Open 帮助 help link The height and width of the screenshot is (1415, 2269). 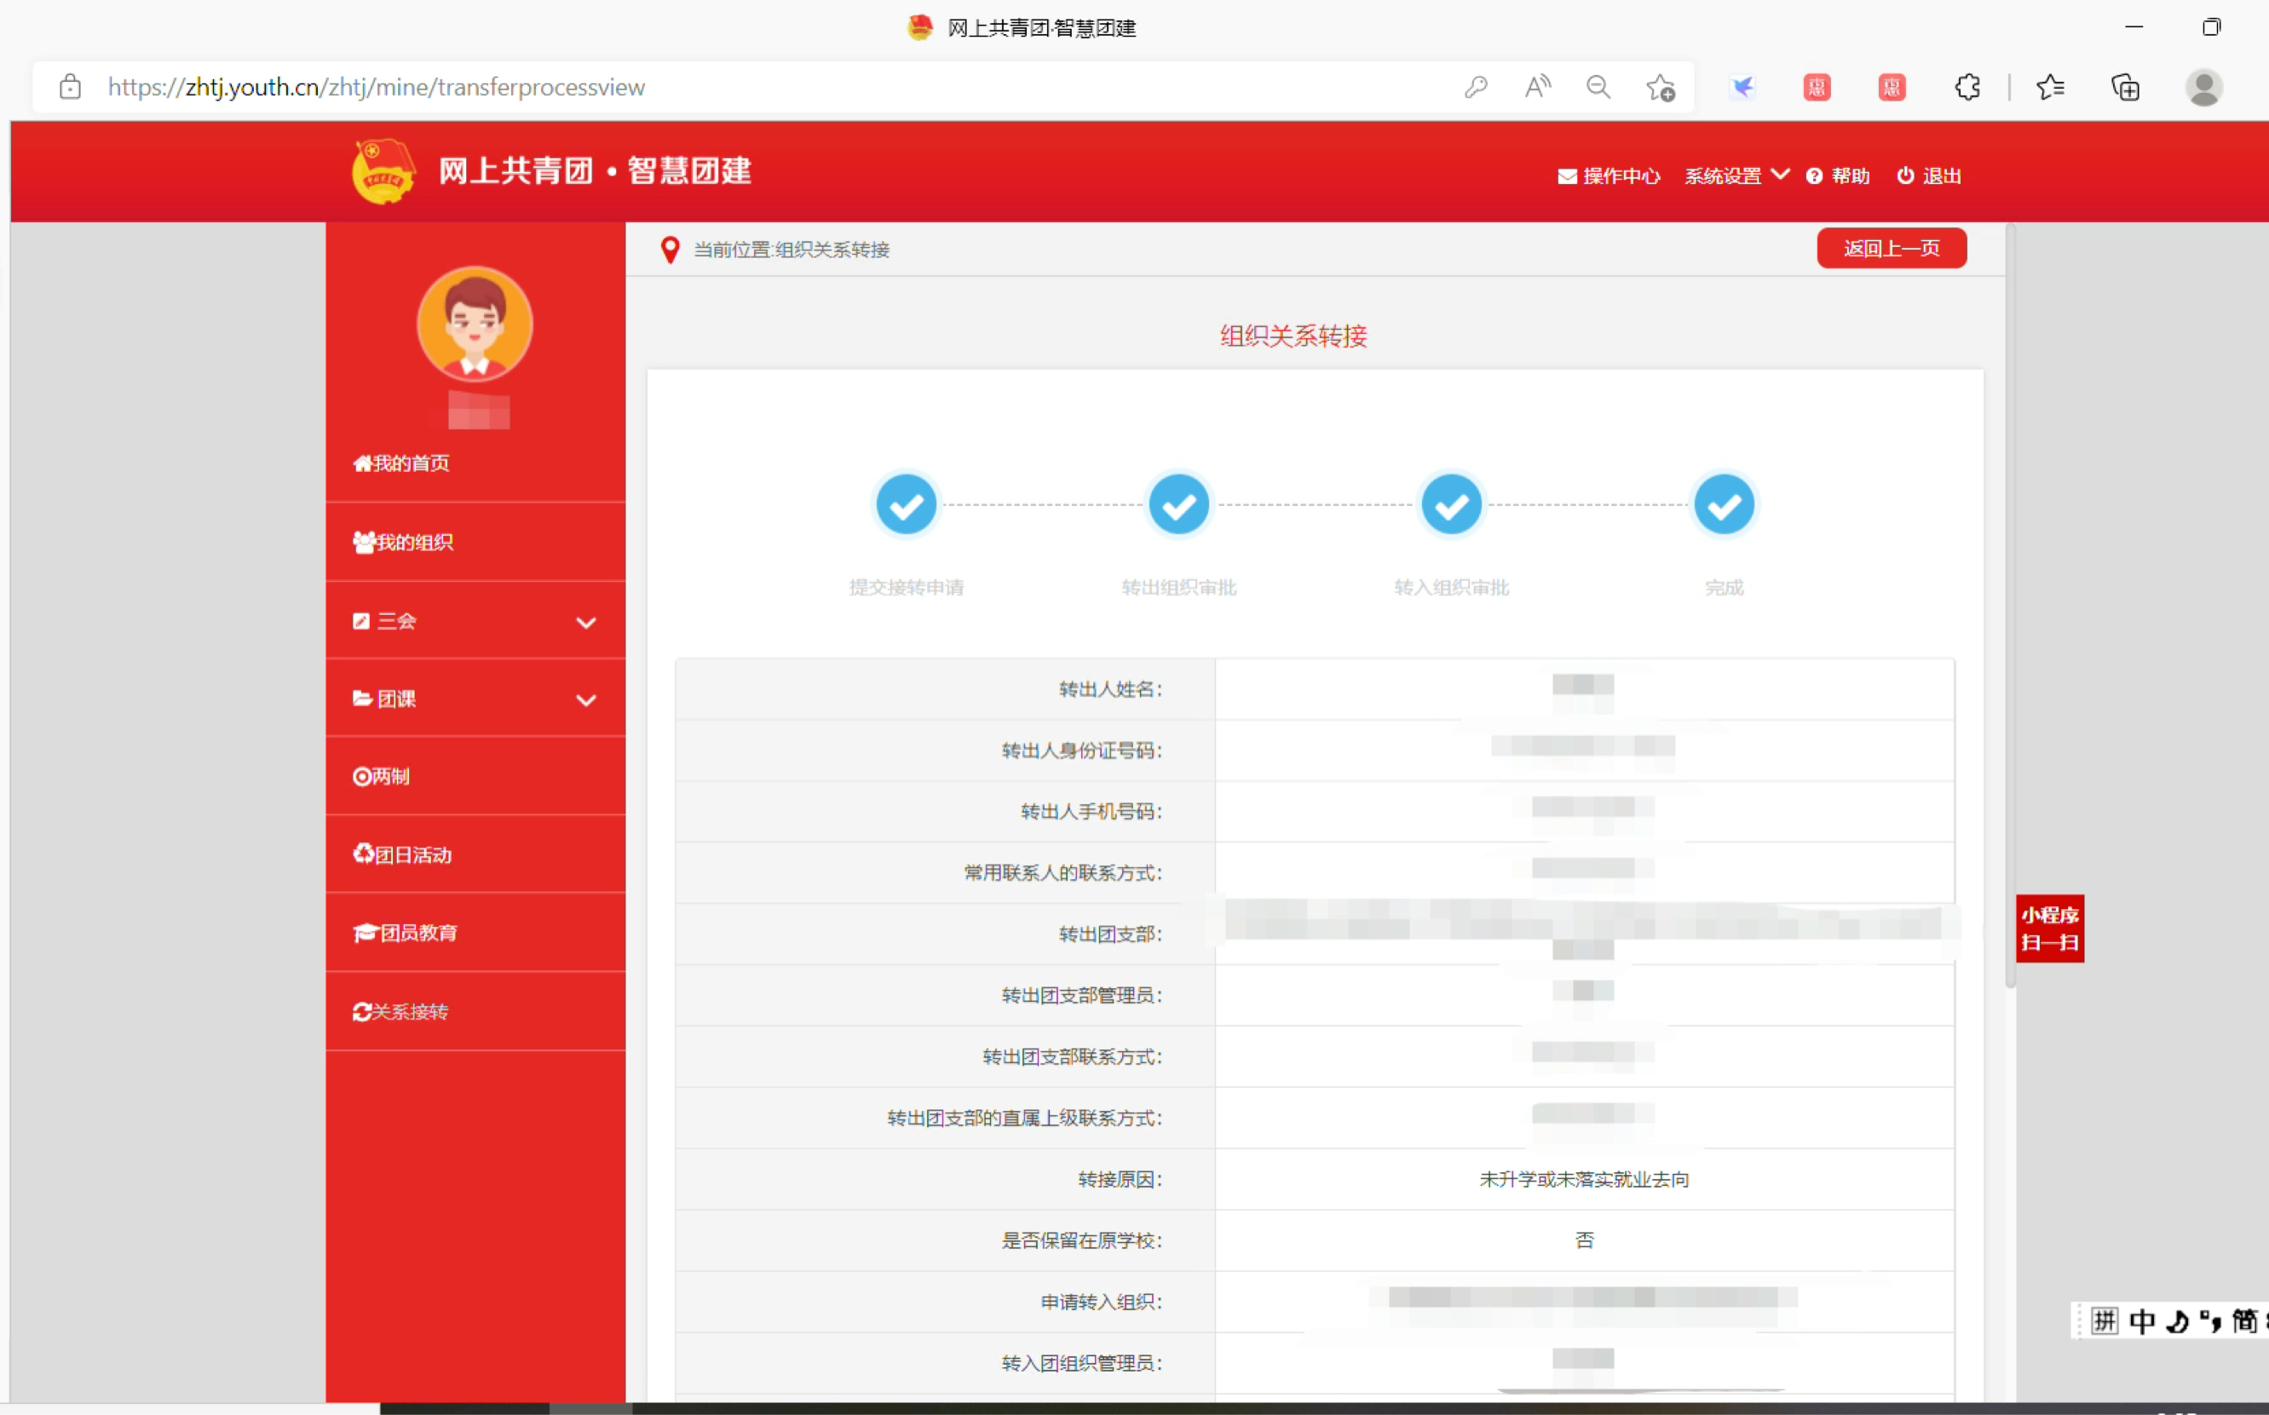point(1838,176)
